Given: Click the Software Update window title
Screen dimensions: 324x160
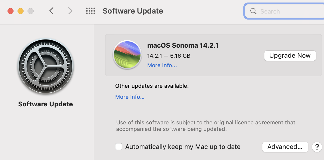Looking at the screenshot, I should click(x=133, y=11).
